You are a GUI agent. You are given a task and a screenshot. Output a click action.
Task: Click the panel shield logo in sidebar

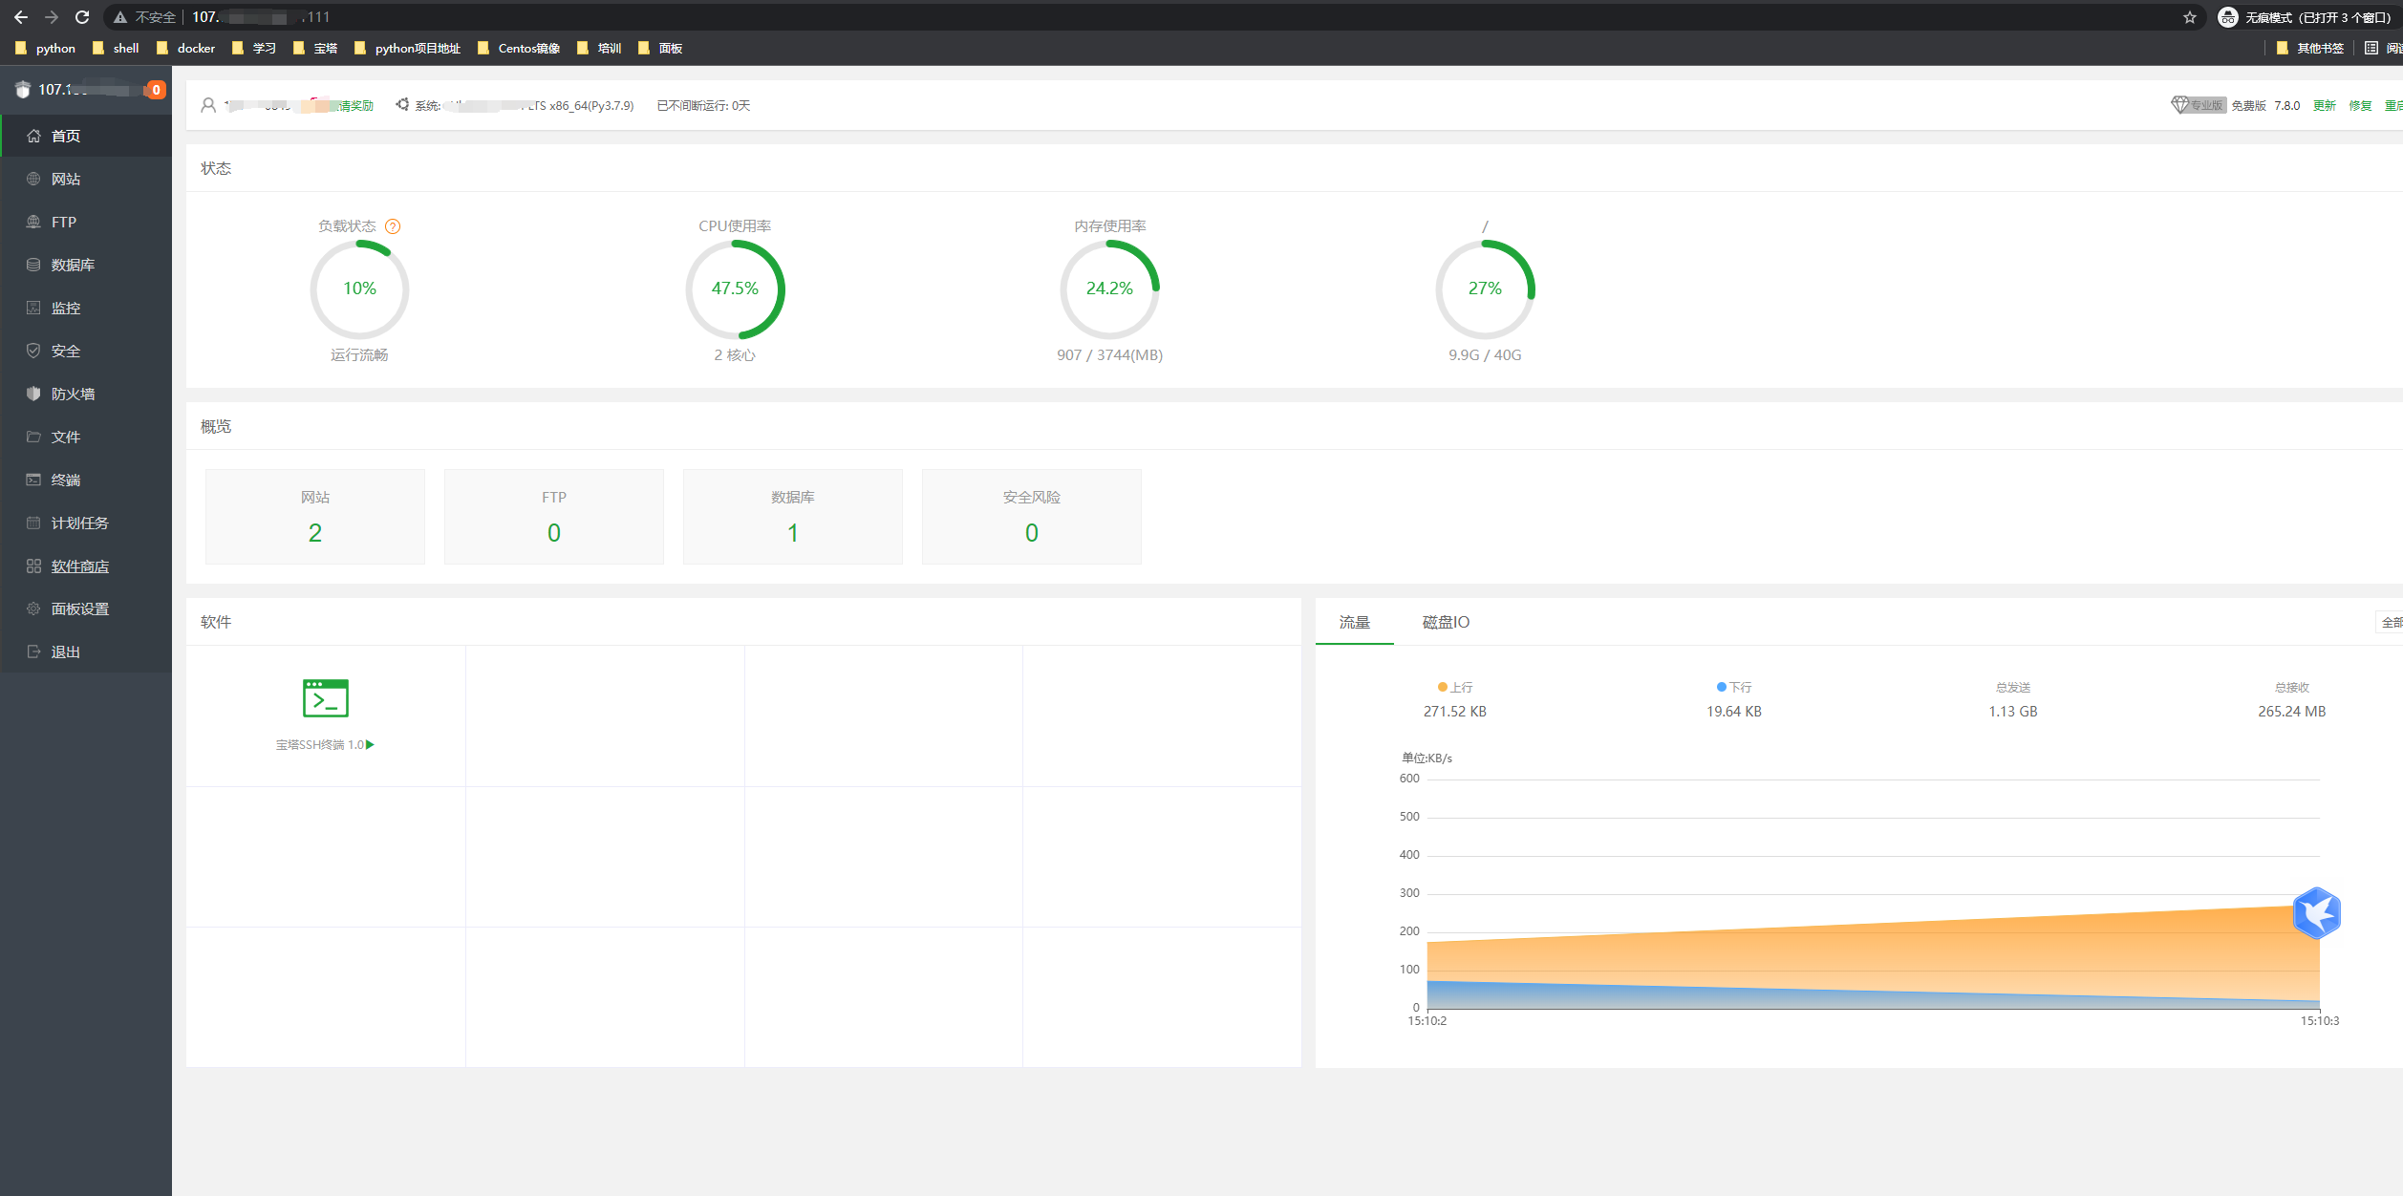pos(23,90)
